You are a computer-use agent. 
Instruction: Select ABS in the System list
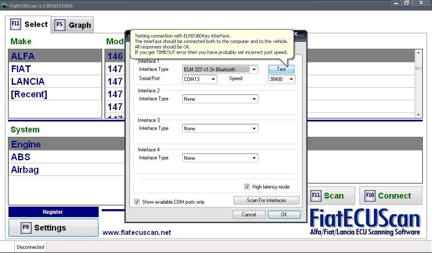click(x=67, y=157)
